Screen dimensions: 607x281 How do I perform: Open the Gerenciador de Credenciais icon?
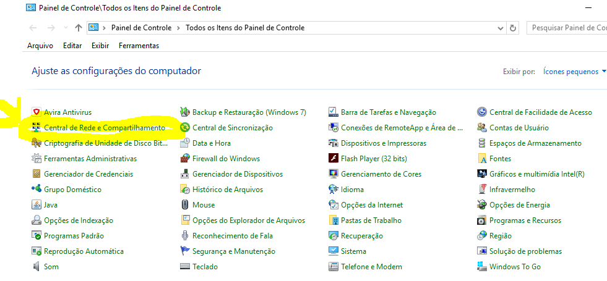coord(37,174)
